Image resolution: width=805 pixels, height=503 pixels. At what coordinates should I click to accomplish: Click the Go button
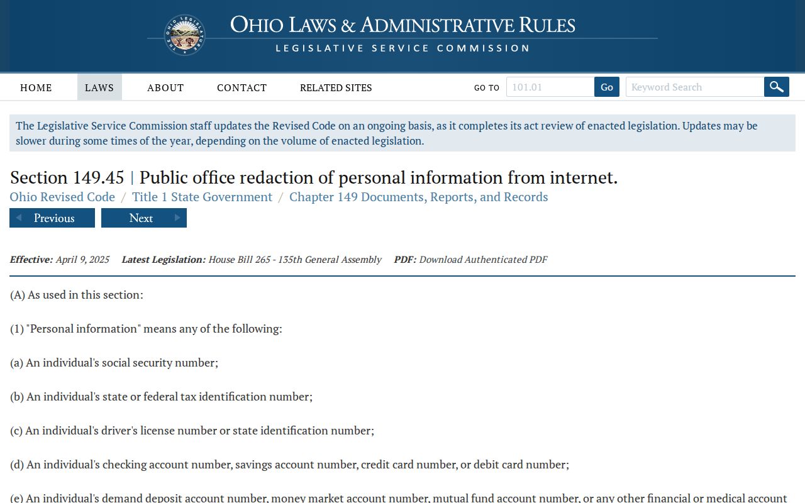[607, 87]
